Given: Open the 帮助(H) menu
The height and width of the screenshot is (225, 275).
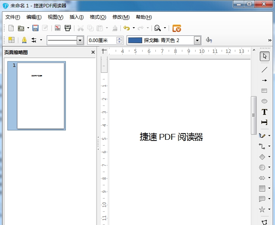Looking at the screenshot, I should [x=144, y=17].
